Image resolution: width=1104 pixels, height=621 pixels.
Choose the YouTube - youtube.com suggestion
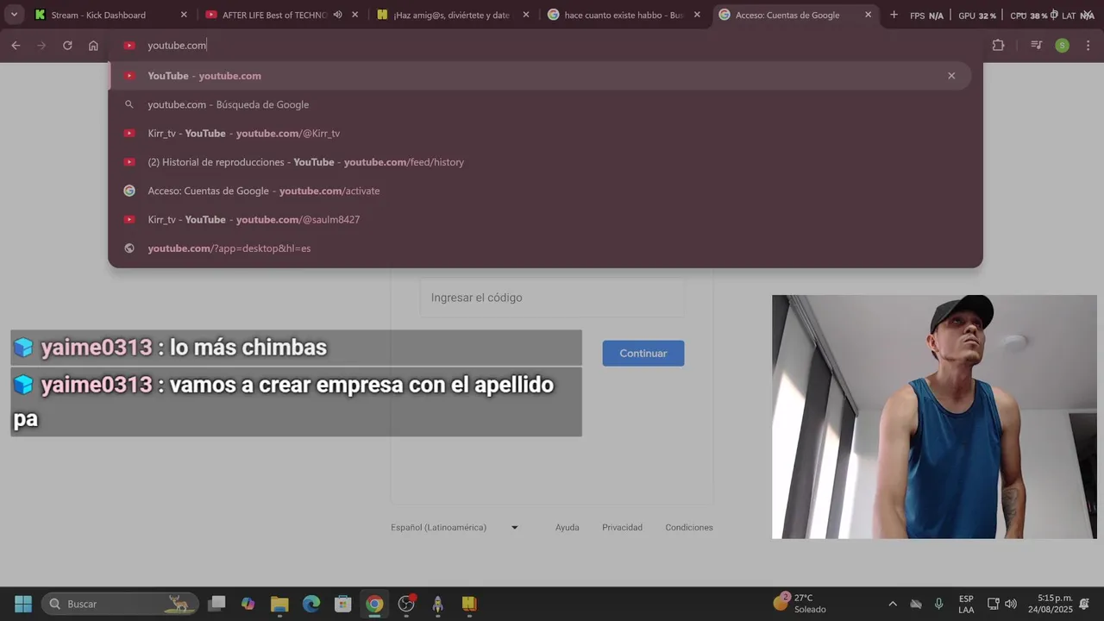[x=540, y=76]
